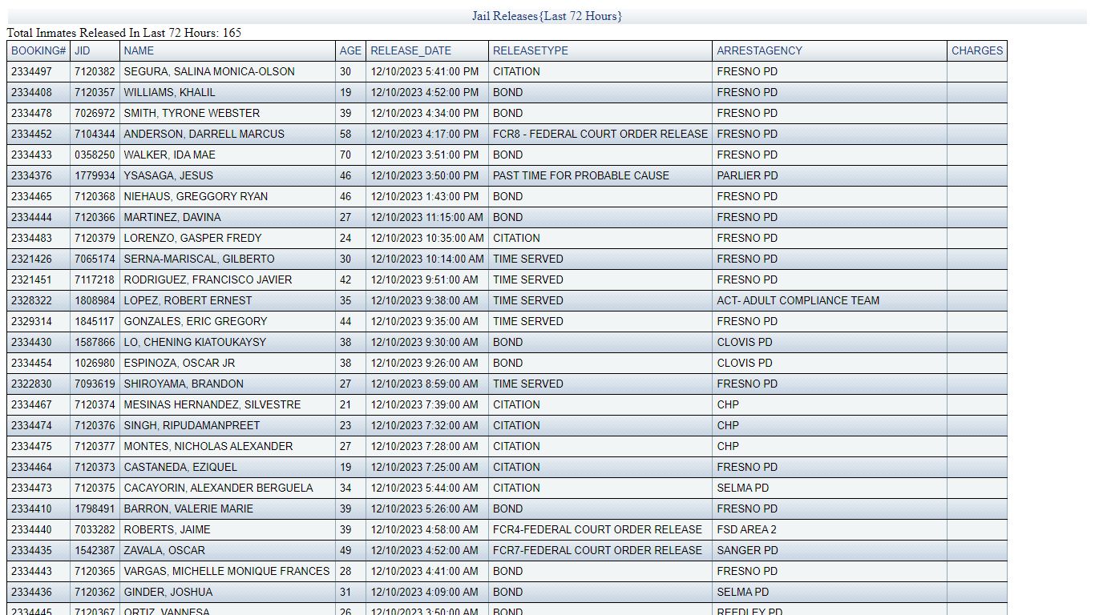1095x615 pixels.
Task: Click JID 7033282
Action: point(95,529)
